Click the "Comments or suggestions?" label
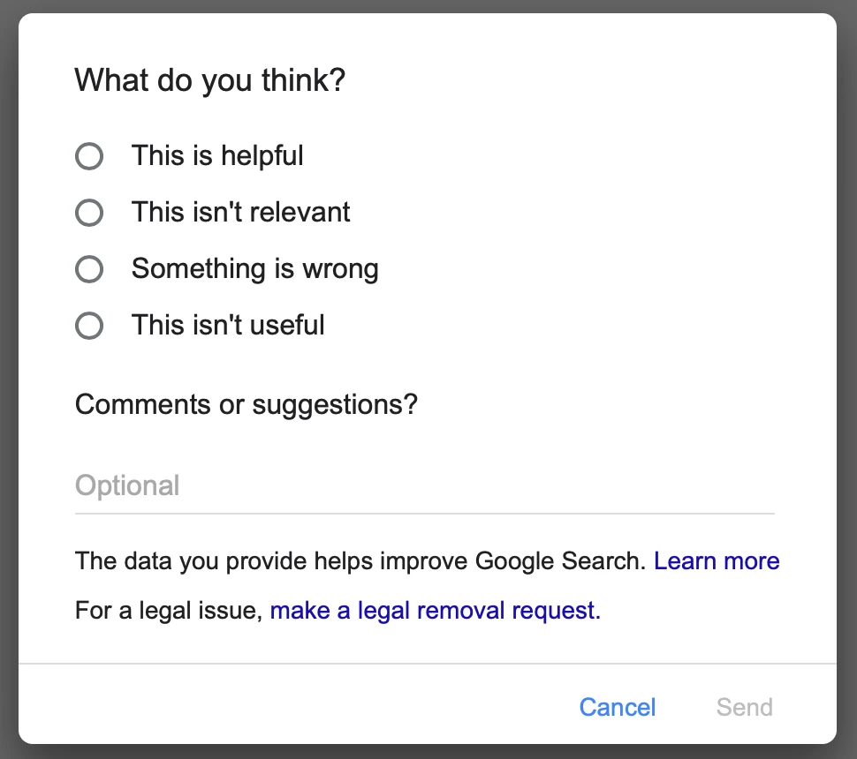 (246, 405)
